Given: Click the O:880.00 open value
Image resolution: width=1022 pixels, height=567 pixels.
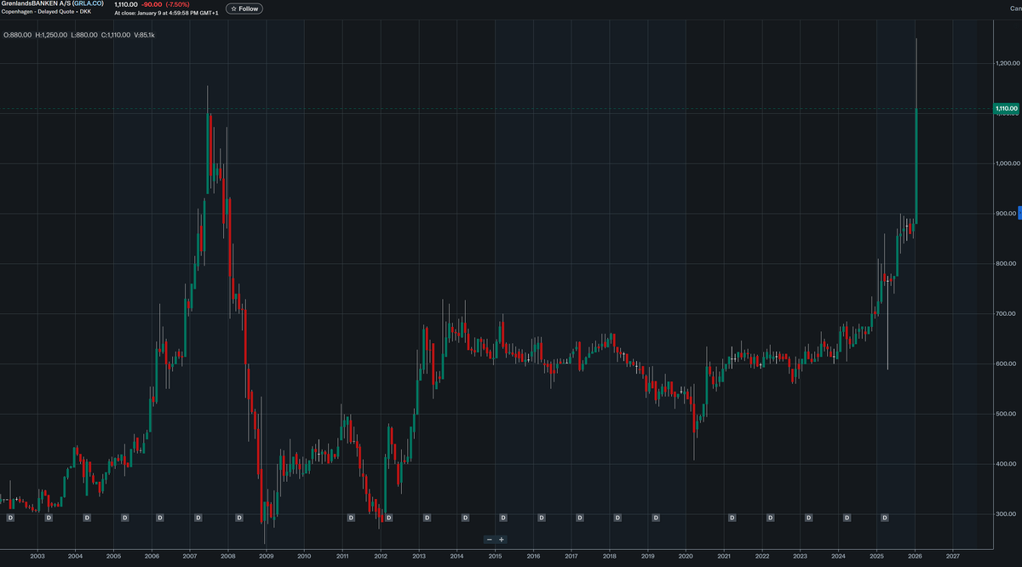Looking at the screenshot, I should 18,35.
